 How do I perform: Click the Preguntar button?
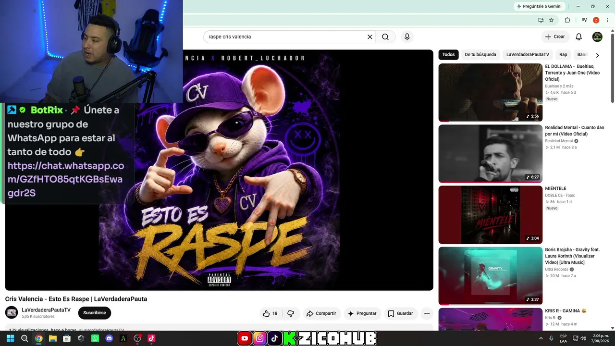click(362, 313)
